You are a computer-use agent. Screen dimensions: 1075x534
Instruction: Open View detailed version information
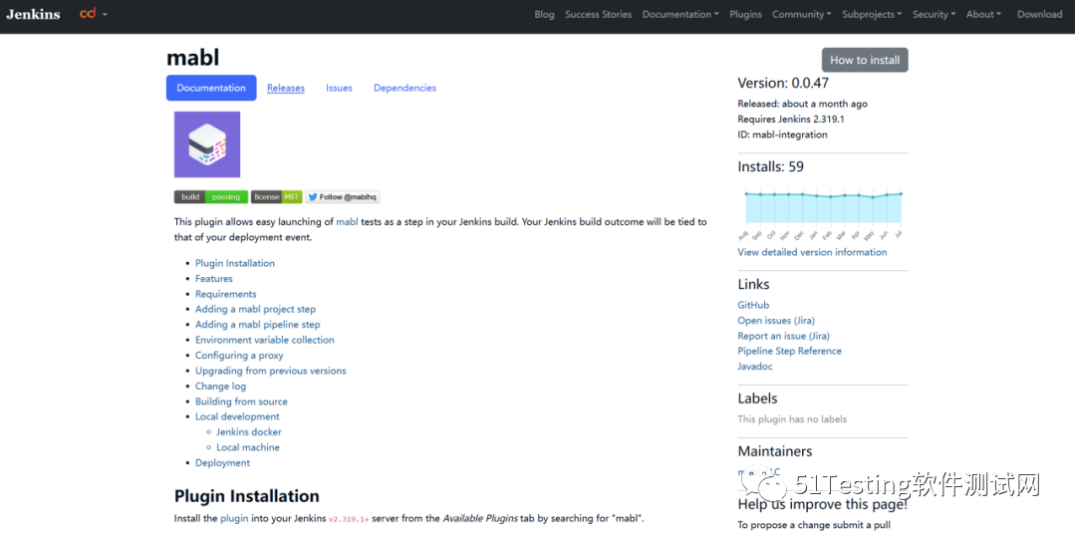[x=812, y=252]
